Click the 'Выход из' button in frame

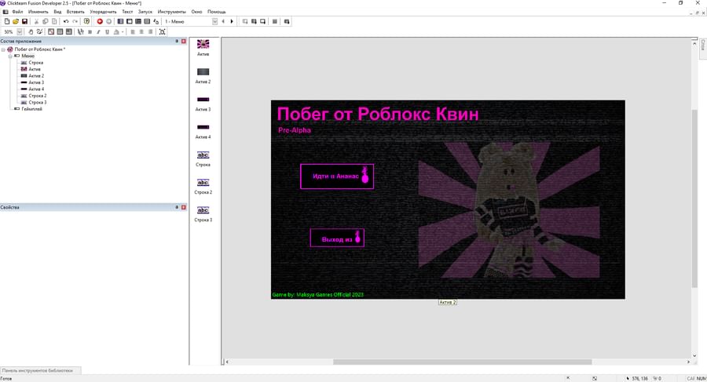point(337,238)
